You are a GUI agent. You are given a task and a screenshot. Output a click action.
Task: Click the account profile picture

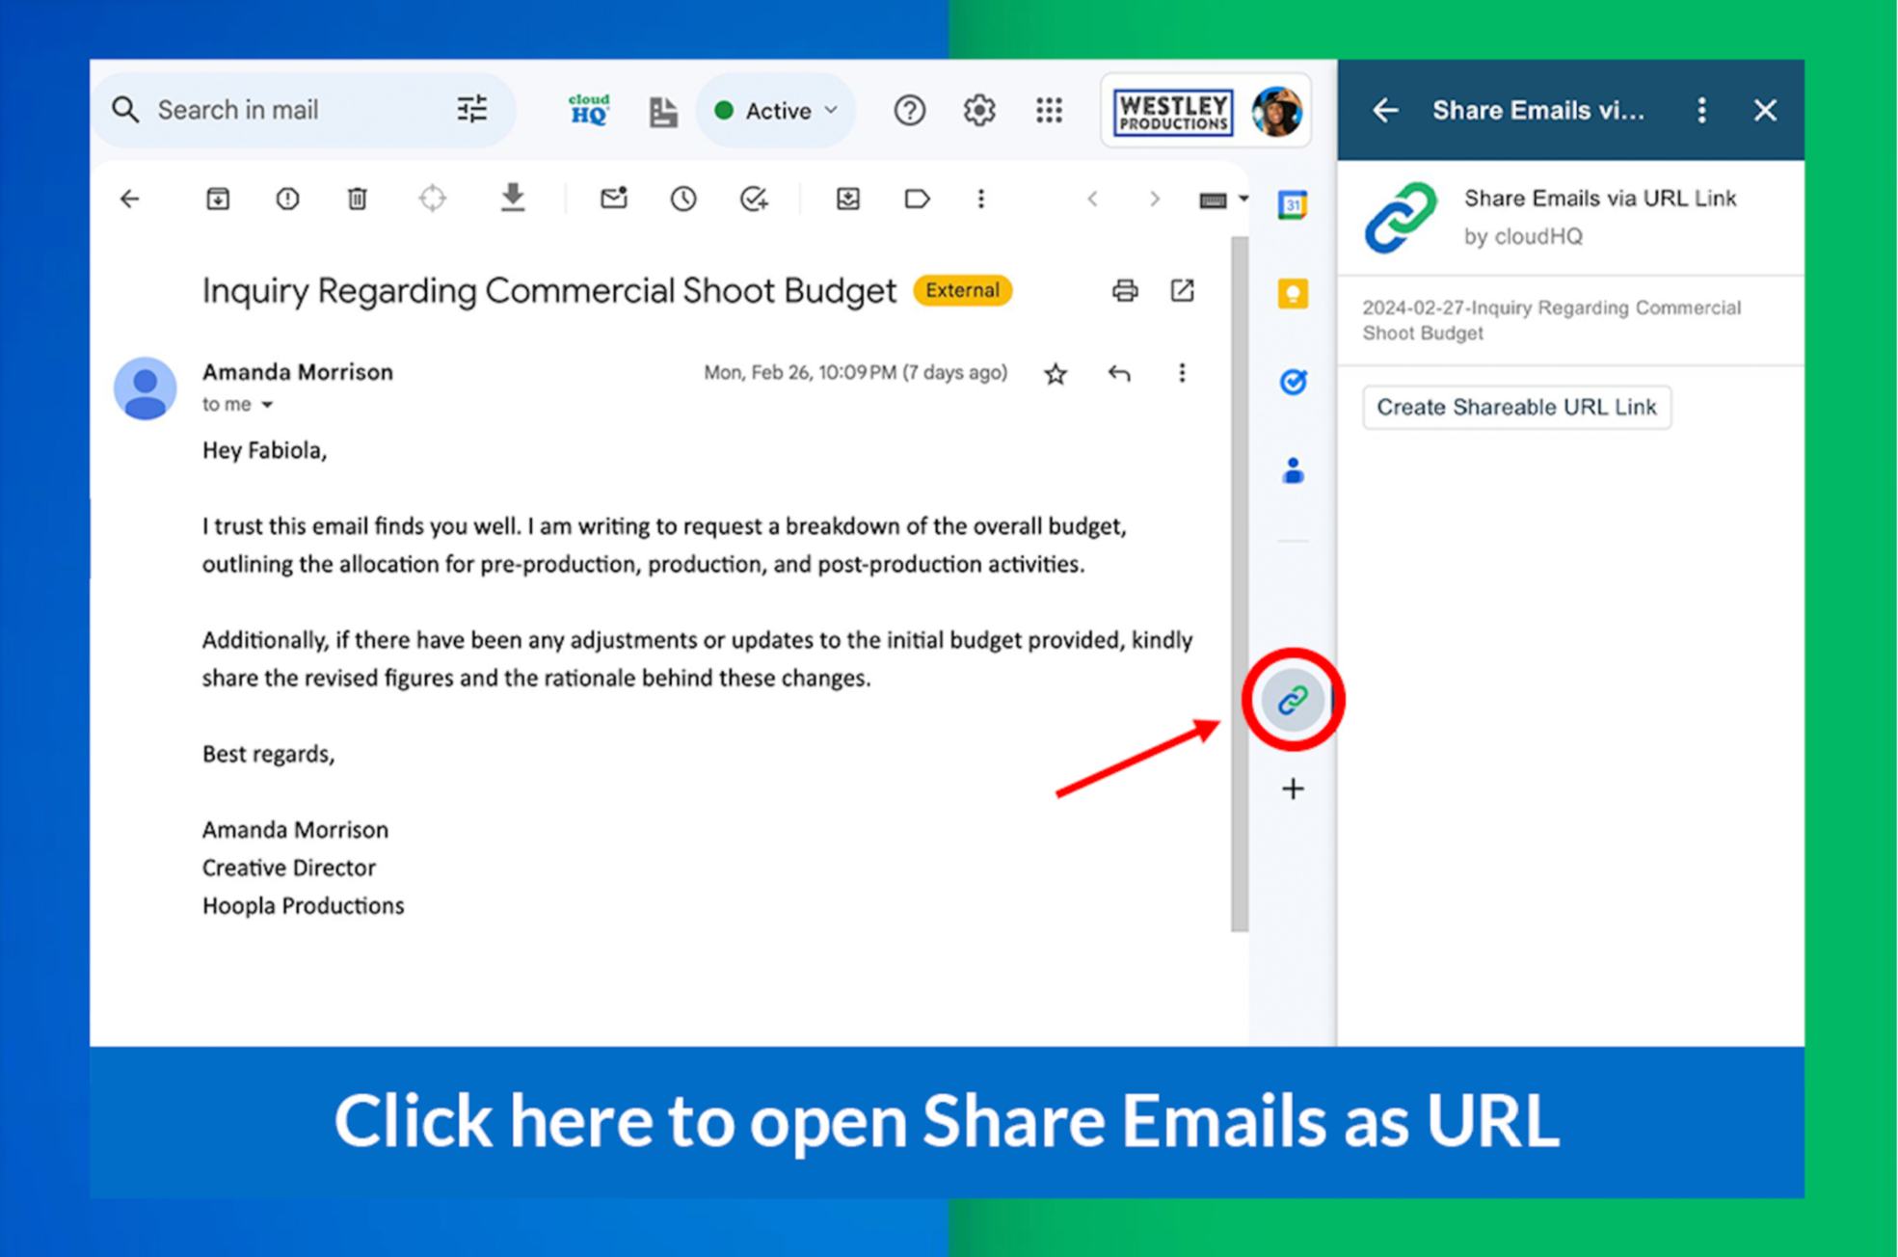pos(1276,111)
